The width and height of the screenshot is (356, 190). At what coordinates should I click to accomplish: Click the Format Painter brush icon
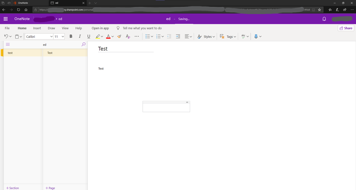tap(119, 36)
